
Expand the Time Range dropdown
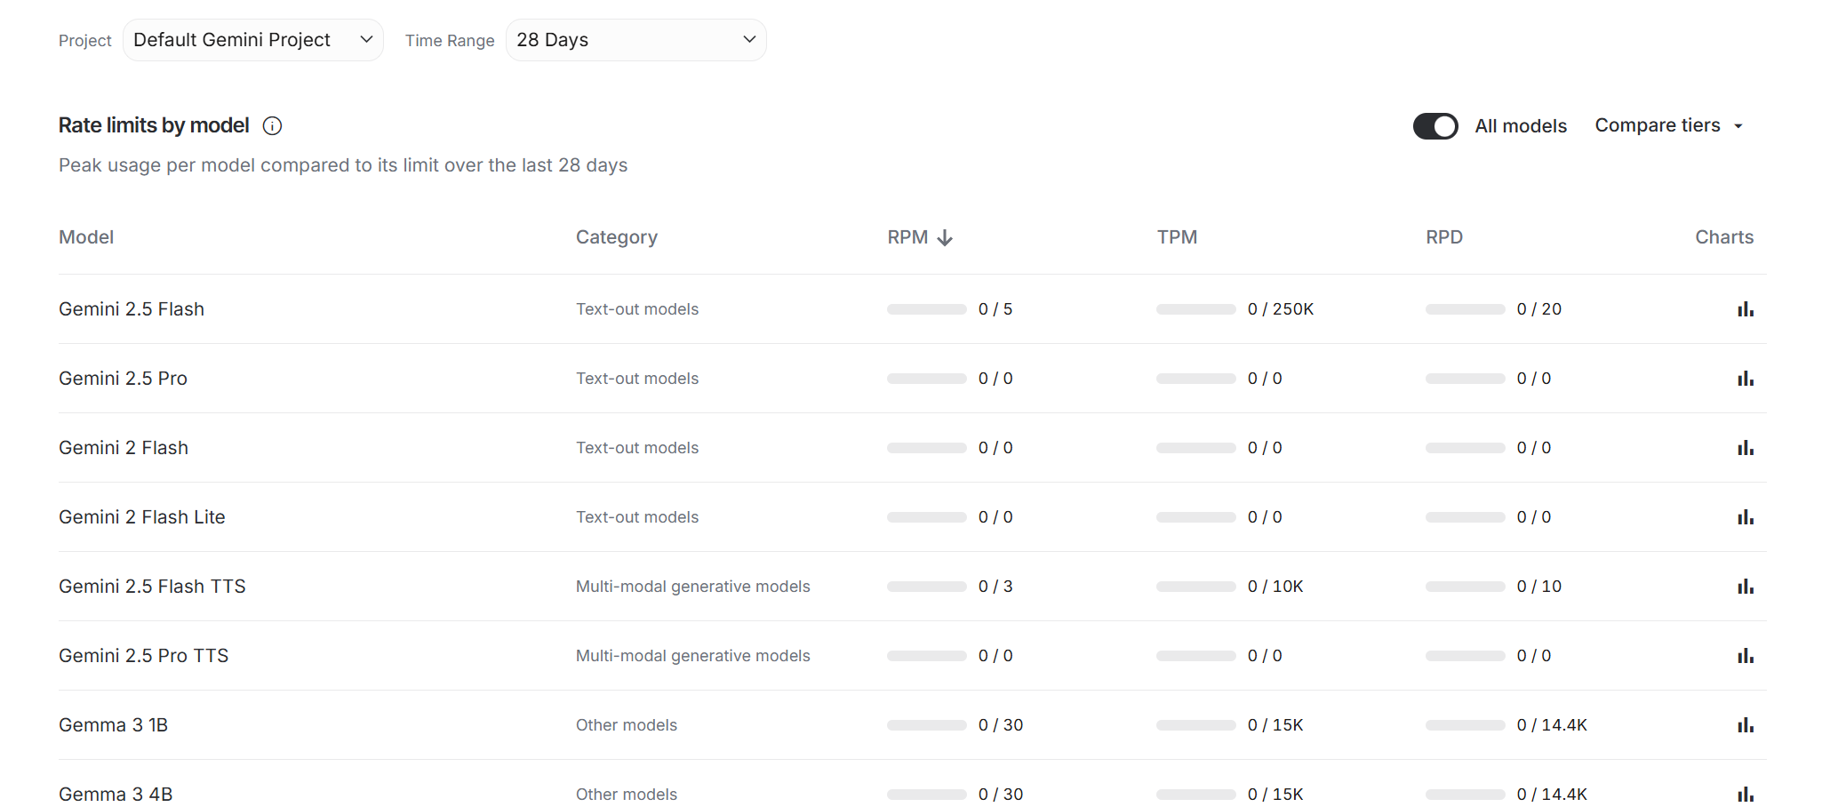pos(635,40)
